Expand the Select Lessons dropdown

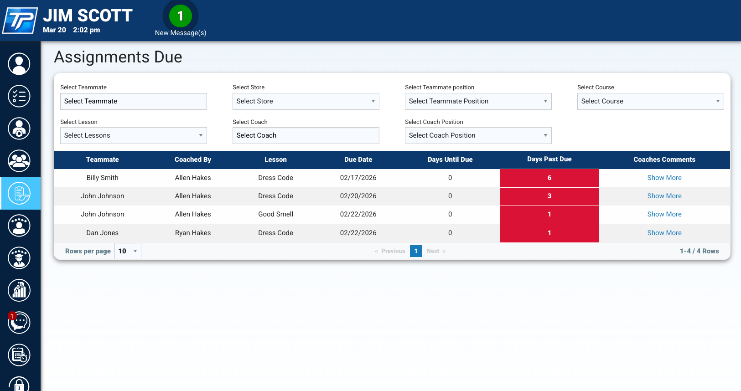tap(134, 135)
